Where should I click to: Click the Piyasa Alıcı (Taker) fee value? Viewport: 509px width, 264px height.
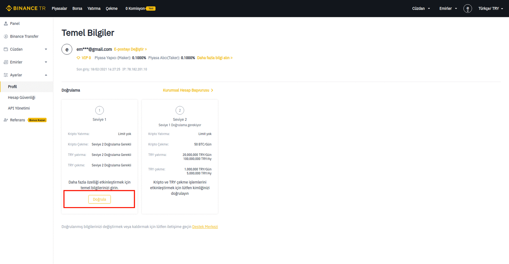click(x=188, y=58)
